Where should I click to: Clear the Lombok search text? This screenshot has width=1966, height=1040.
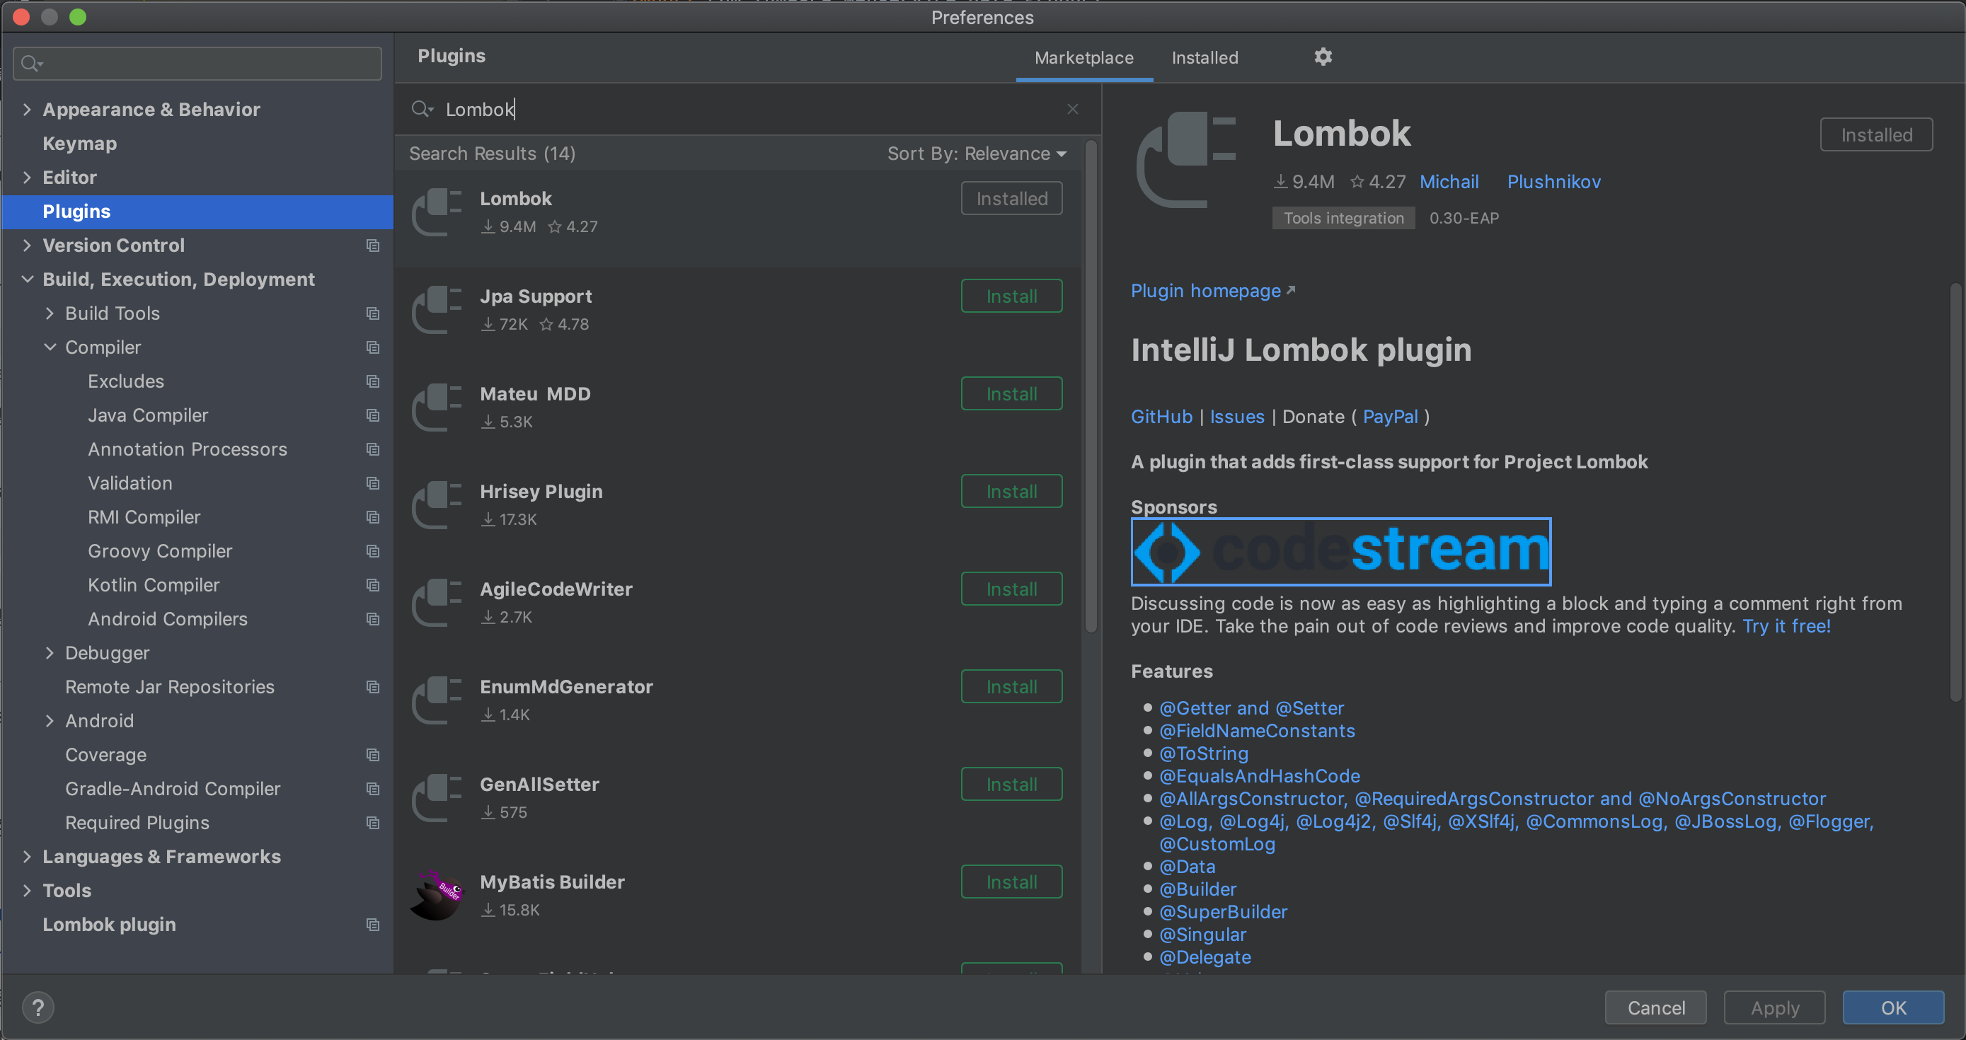click(1072, 109)
